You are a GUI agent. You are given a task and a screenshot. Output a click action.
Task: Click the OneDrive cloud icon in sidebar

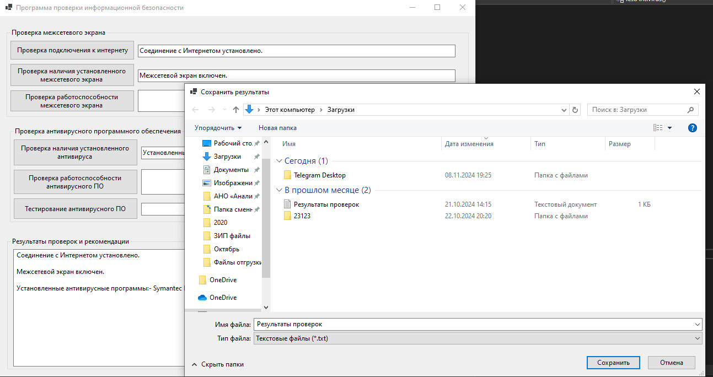tap(202, 298)
